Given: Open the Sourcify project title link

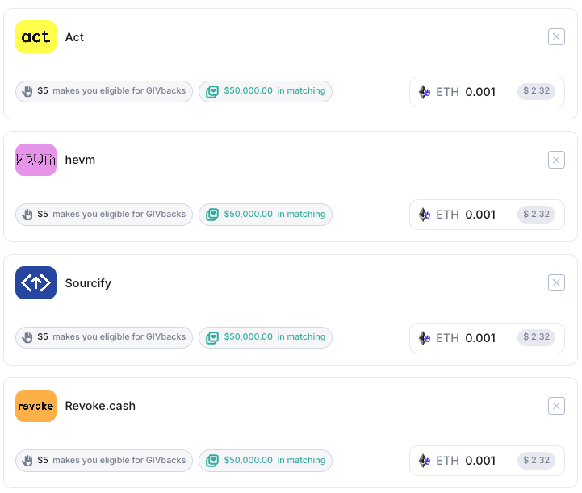Looking at the screenshot, I should click(x=88, y=283).
